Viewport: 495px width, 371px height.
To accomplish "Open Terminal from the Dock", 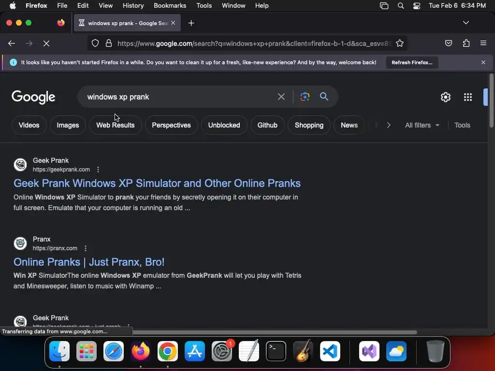I will click(x=276, y=351).
